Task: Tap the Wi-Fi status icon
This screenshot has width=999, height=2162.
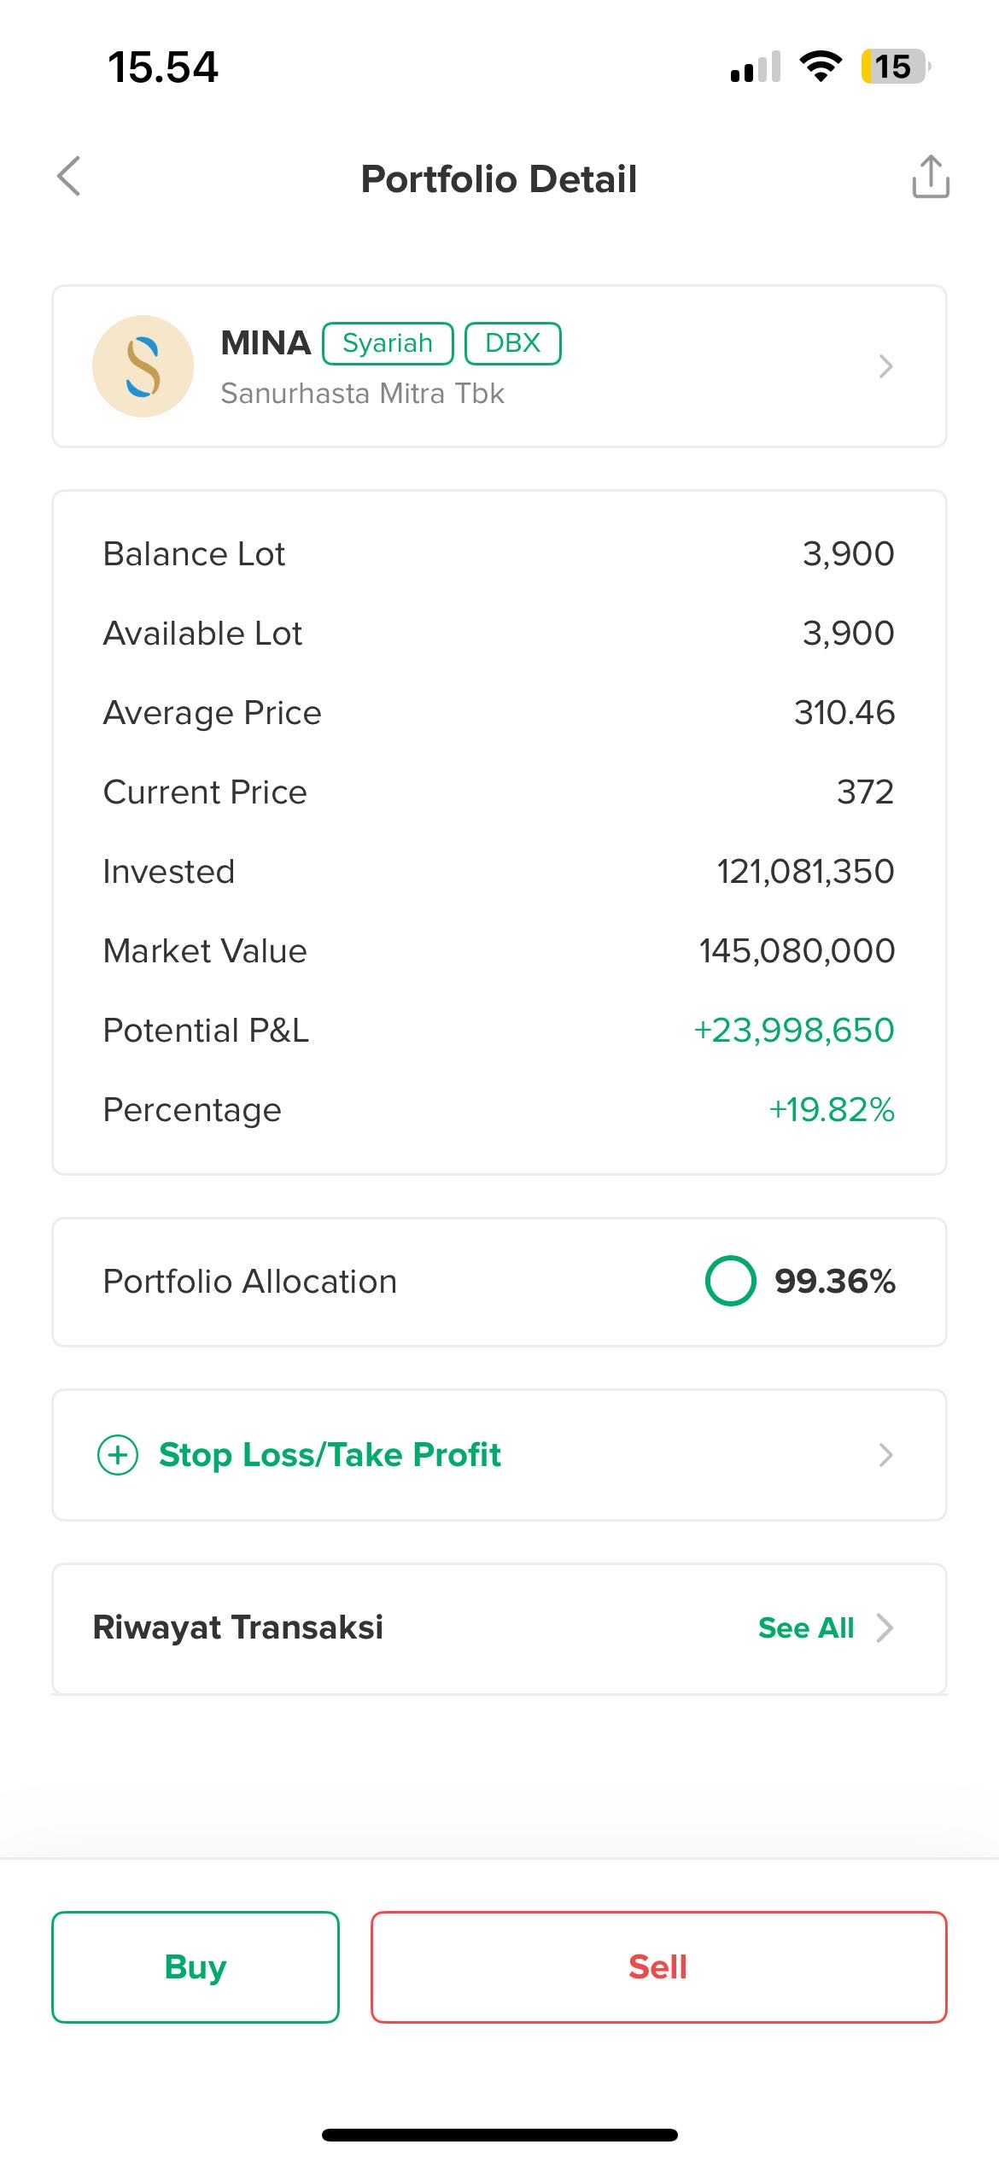Action: pyautogui.click(x=820, y=67)
